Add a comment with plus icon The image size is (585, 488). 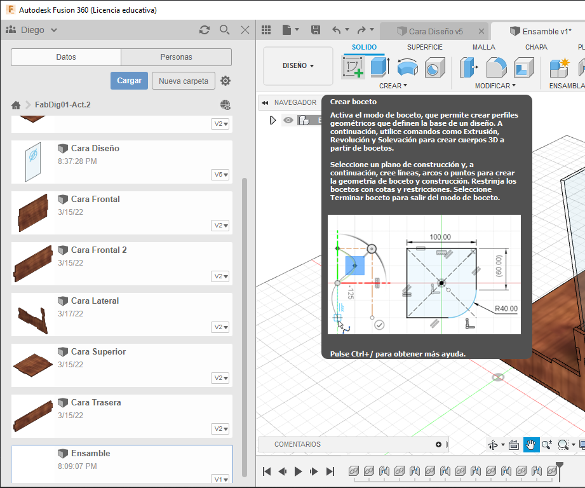click(x=438, y=444)
